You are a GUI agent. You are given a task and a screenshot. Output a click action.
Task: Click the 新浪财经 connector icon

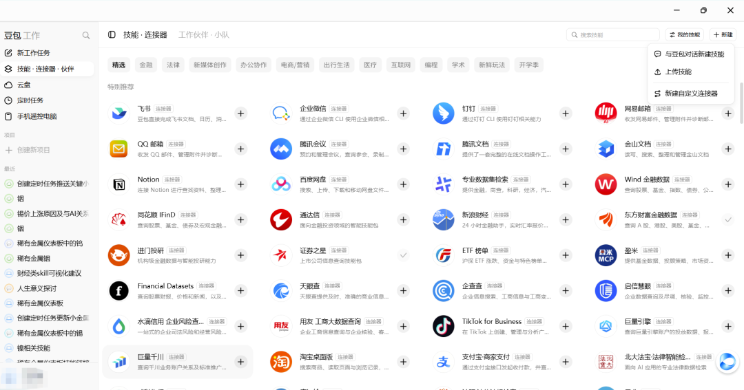click(443, 220)
